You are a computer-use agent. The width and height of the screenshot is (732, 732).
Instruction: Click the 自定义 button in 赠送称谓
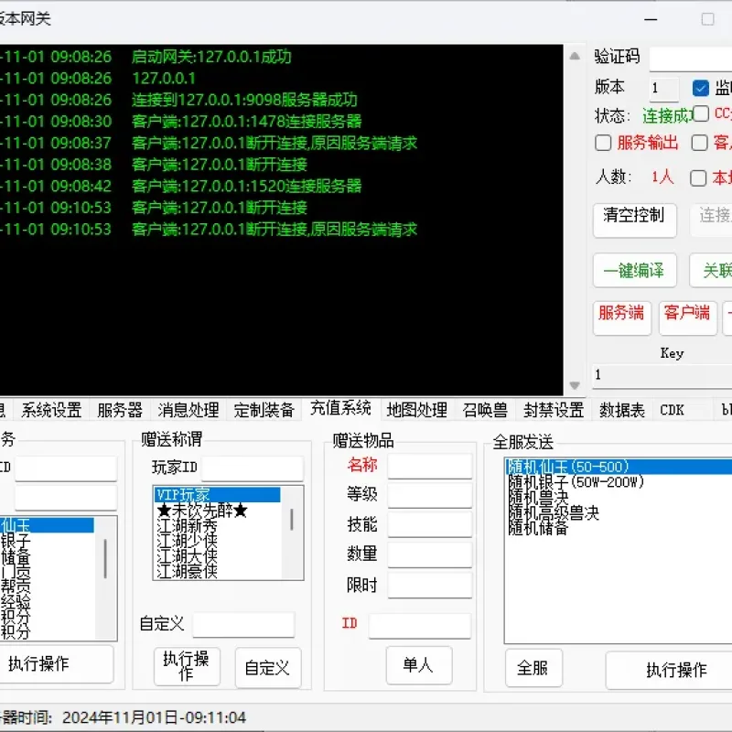[x=268, y=668]
